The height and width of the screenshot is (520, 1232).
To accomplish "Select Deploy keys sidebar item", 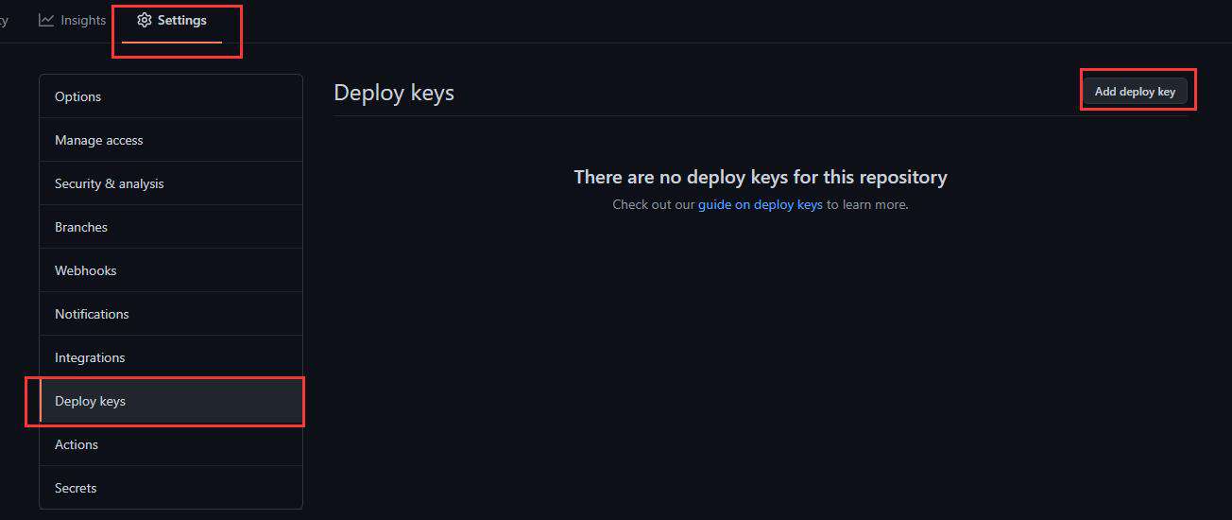I will pyautogui.click(x=171, y=401).
